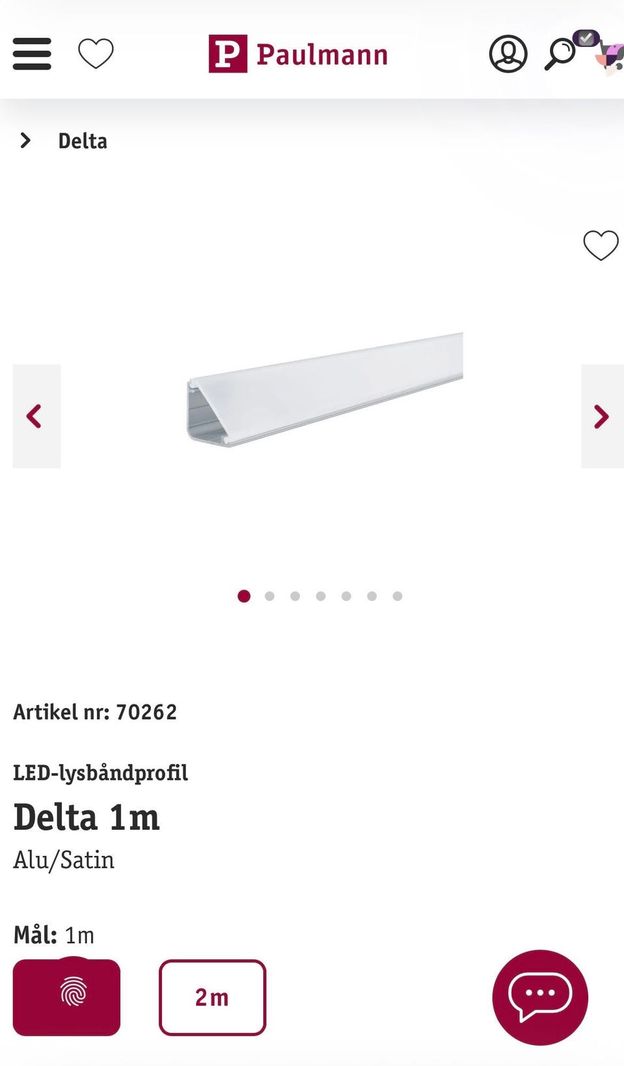Screen dimensions: 624x1066
Task: Jump to the last carousel image dot
Action: pos(397,596)
